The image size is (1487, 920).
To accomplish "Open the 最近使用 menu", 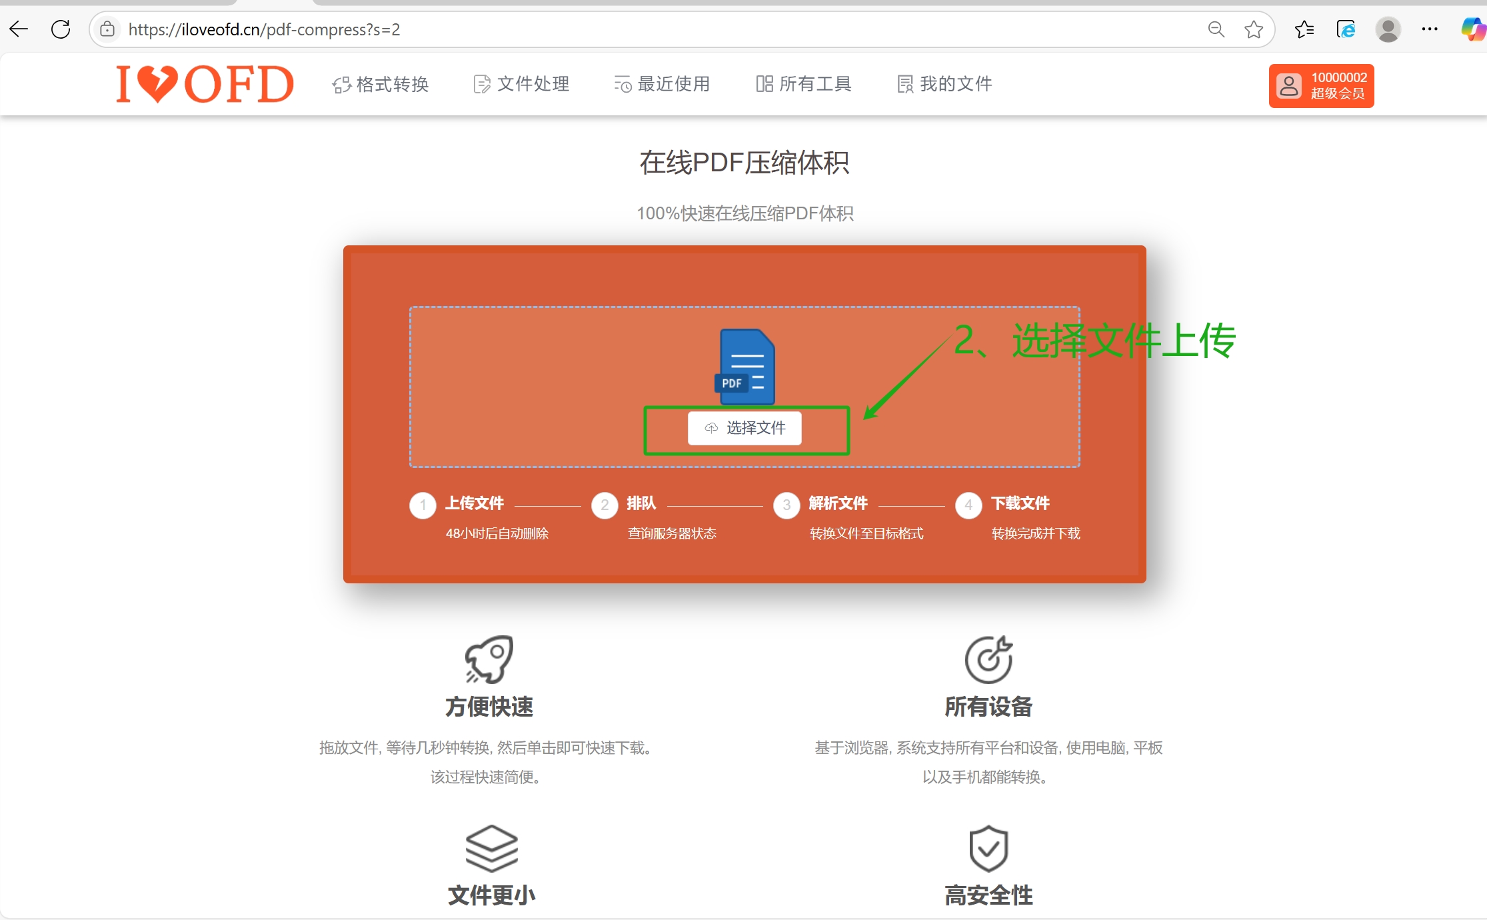I will click(x=662, y=84).
